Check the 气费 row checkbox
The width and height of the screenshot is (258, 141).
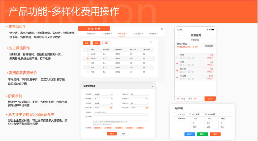point(87,72)
